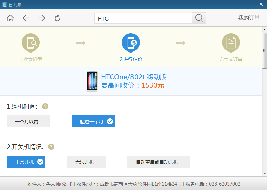This screenshot has width=267, height=190.
Task: Click the scrollbar down arrow
Action: pos(264,174)
